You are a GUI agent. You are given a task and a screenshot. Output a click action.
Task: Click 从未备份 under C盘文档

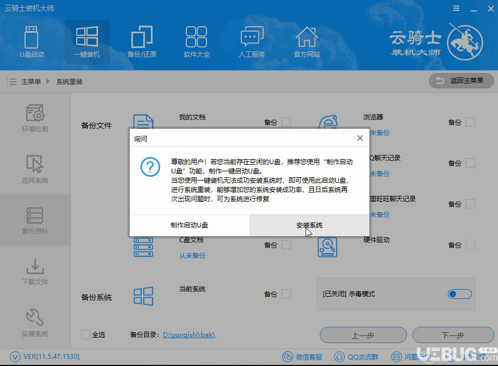click(192, 256)
